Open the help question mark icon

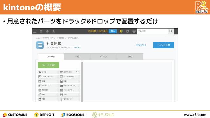tap(134, 31)
